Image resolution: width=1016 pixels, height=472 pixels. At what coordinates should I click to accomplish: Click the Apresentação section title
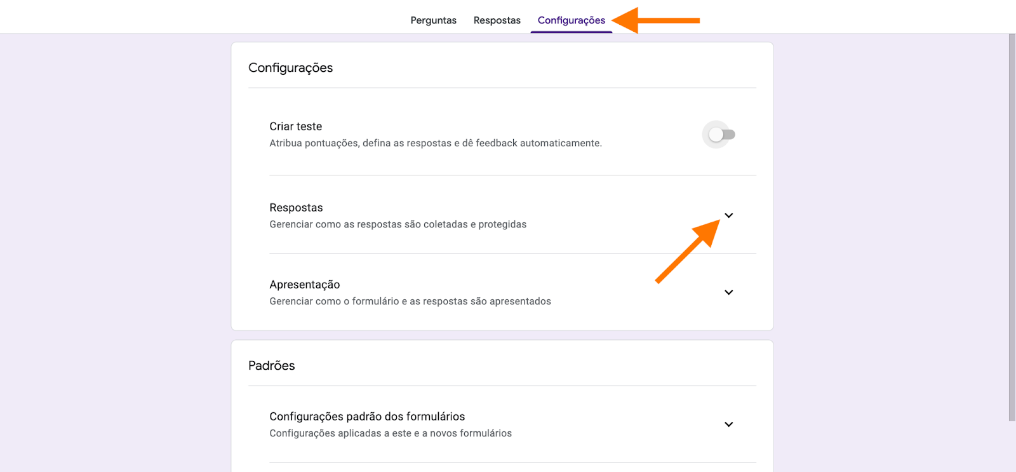point(304,285)
